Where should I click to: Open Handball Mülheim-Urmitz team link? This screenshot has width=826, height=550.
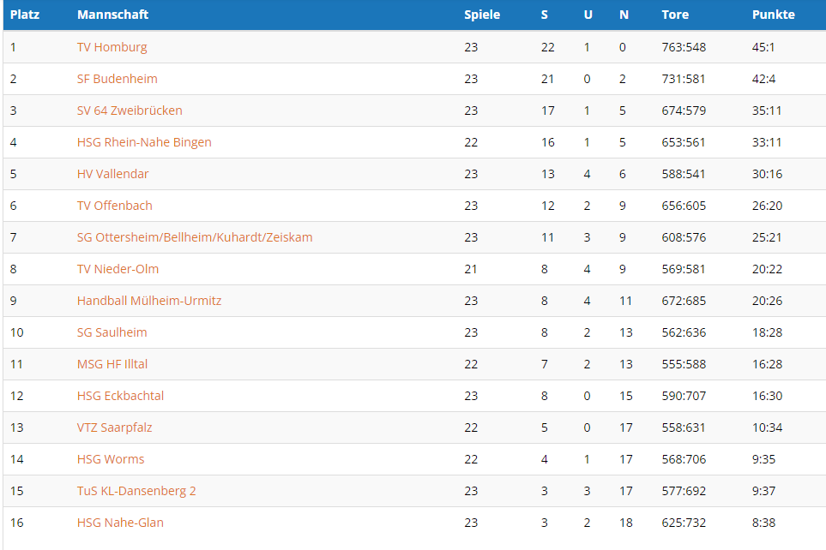(149, 301)
